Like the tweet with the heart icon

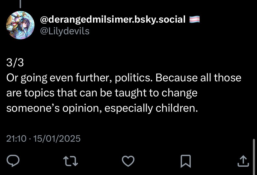(x=128, y=161)
